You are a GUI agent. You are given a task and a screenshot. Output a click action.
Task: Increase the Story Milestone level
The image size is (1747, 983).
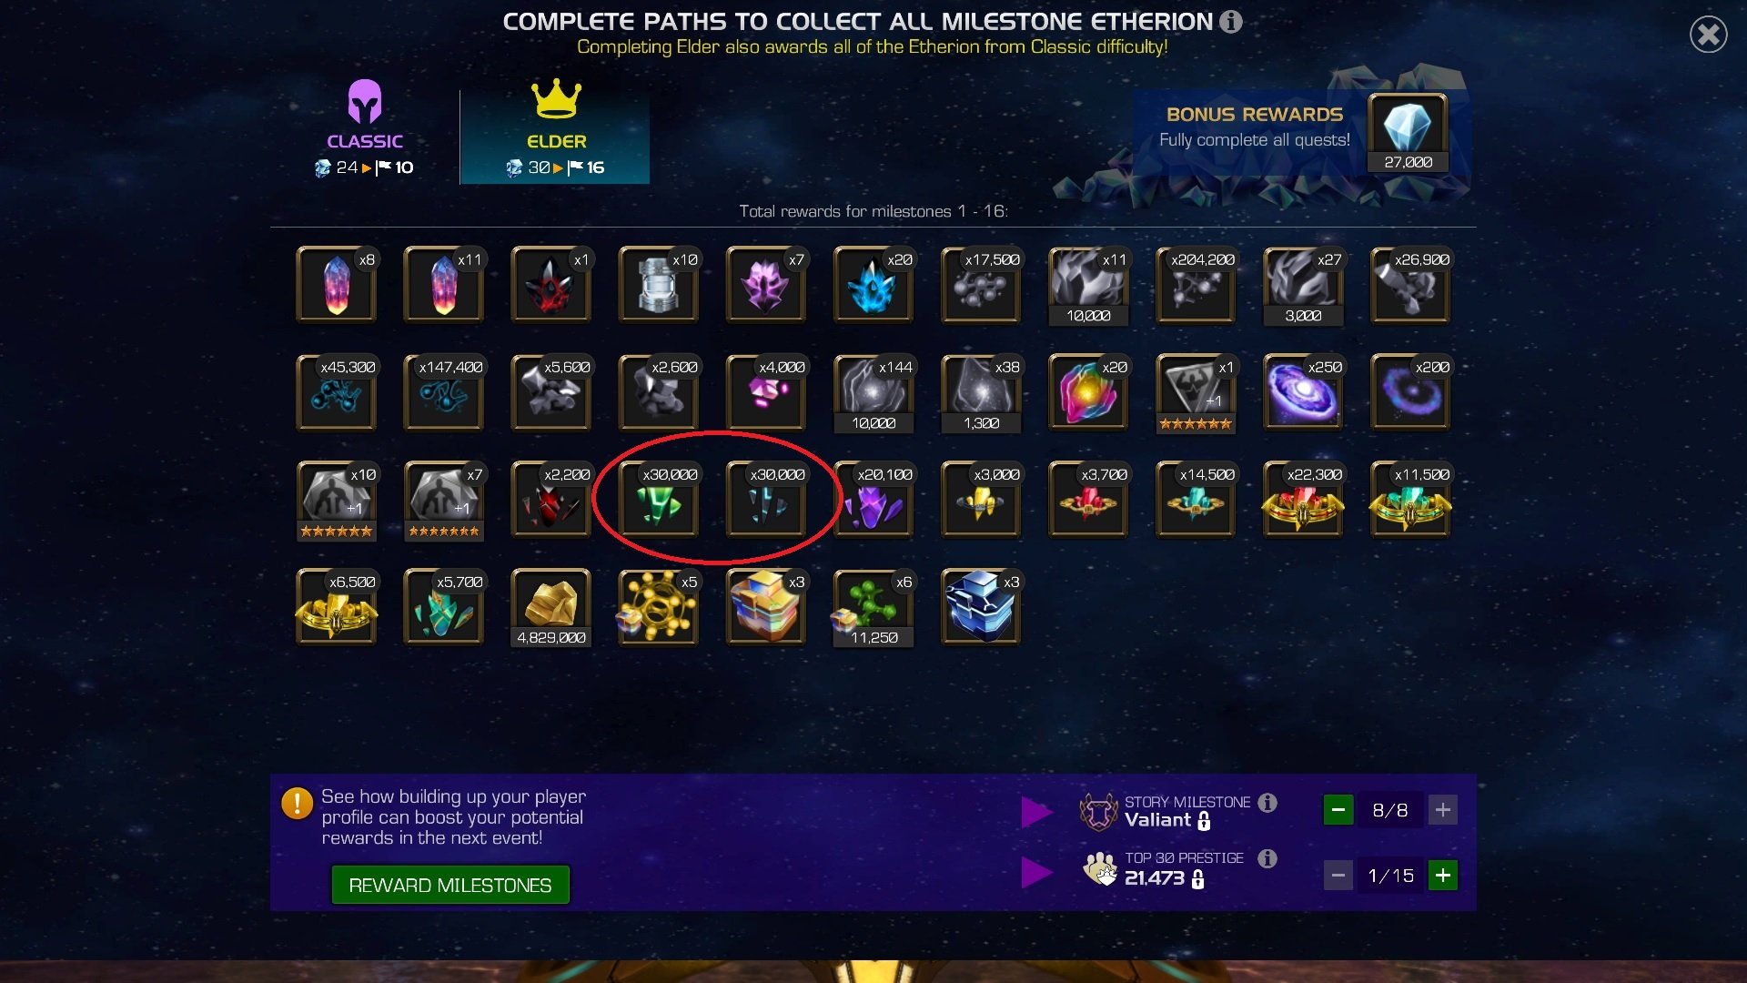tap(1443, 809)
